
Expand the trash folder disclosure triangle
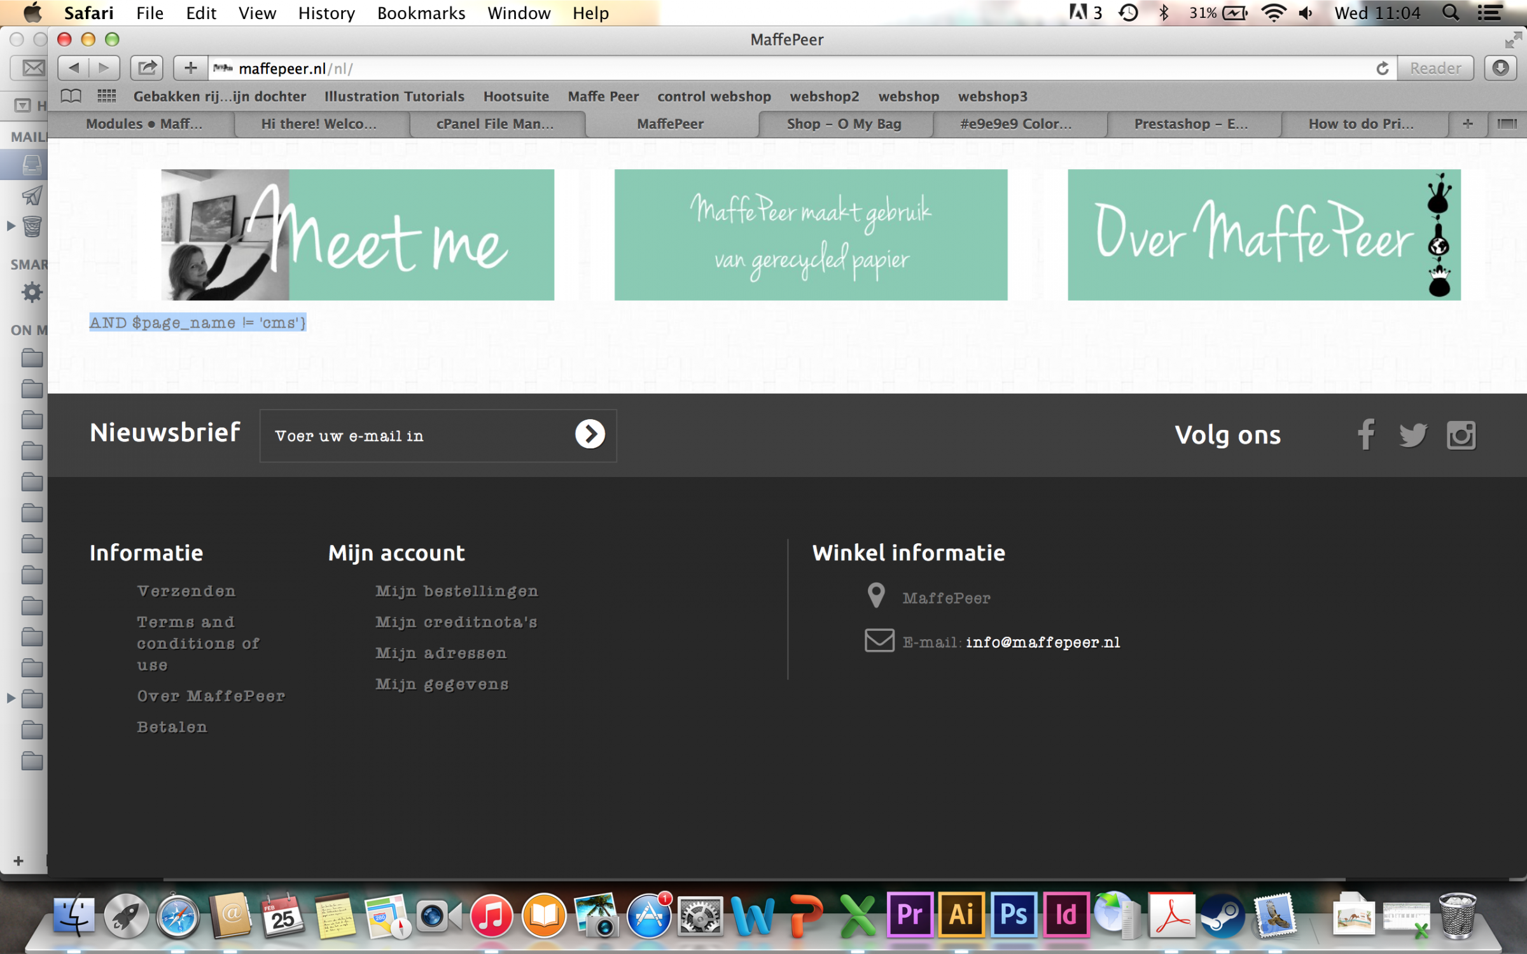[11, 226]
